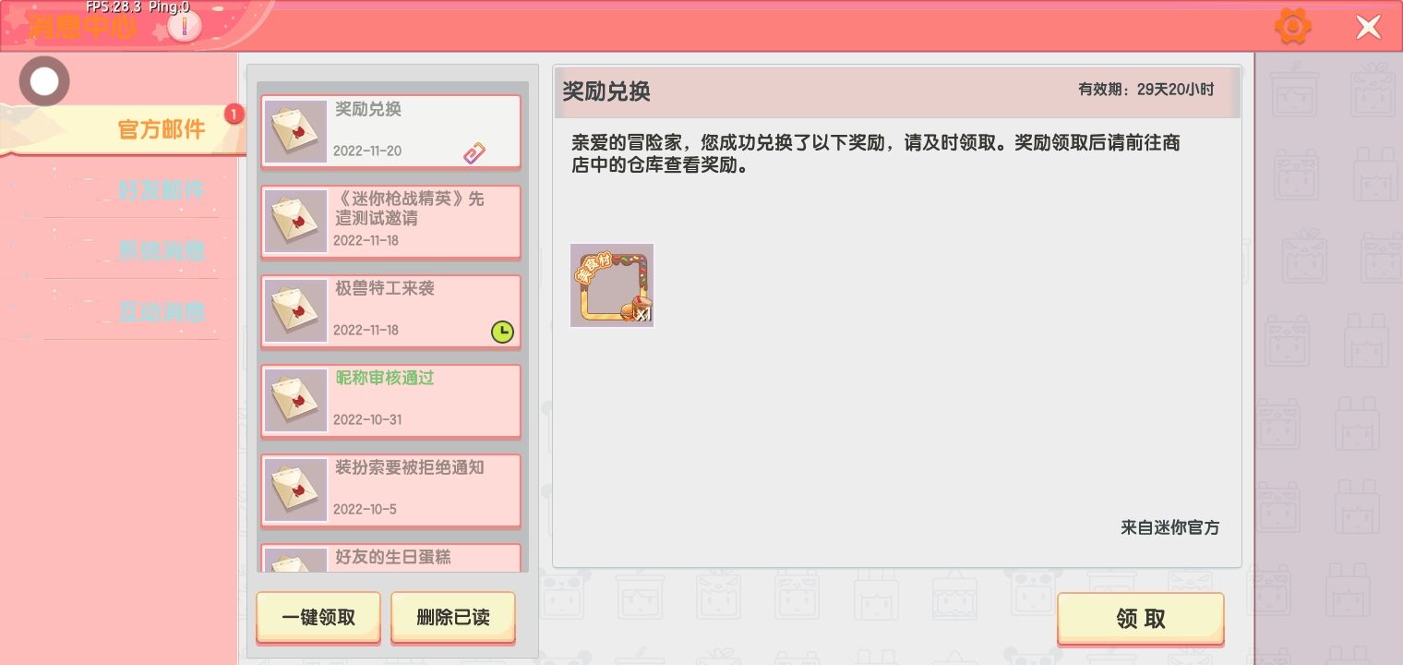1403x665 pixels.
Task: Switch to the 好友邮件 tab
Action: click(162, 190)
